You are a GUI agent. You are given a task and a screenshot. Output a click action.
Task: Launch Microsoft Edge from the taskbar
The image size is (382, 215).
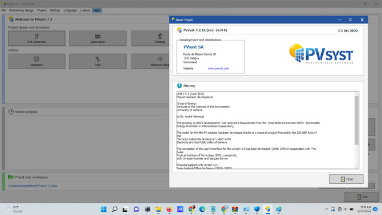(202, 209)
